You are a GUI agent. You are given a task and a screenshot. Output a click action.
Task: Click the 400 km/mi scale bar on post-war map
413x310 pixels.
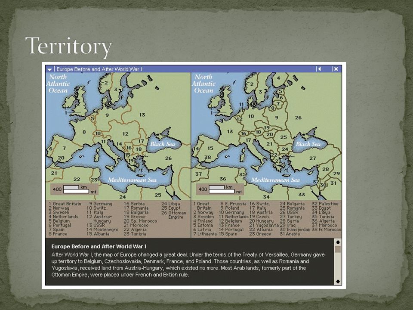[x=220, y=189]
